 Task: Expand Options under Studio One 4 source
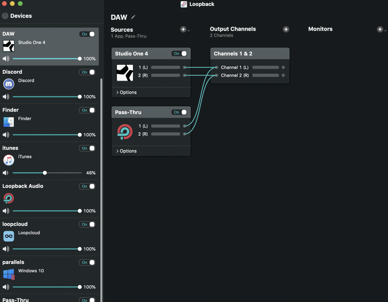pos(126,92)
